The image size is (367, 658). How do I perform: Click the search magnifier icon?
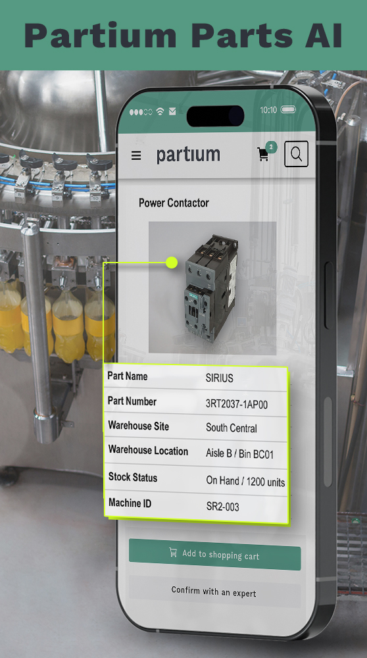[x=296, y=154]
